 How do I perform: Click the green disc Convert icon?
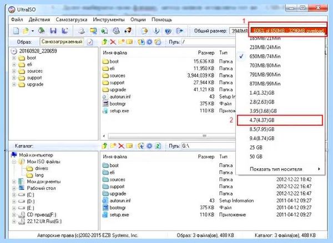(x=104, y=31)
